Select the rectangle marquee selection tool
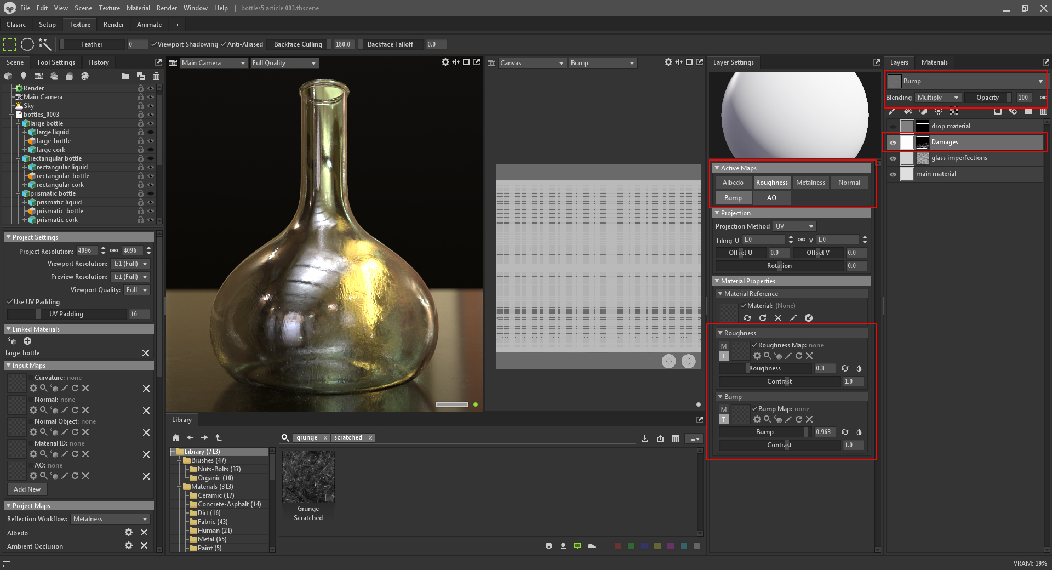1052x570 pixels. (10, 44)
